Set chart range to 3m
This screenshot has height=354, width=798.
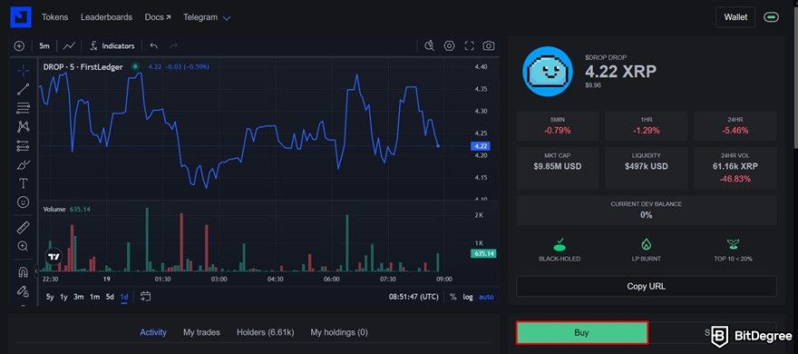(x=79, y=297)
